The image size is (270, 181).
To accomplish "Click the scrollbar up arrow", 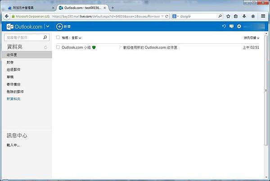I will point(266,33).
